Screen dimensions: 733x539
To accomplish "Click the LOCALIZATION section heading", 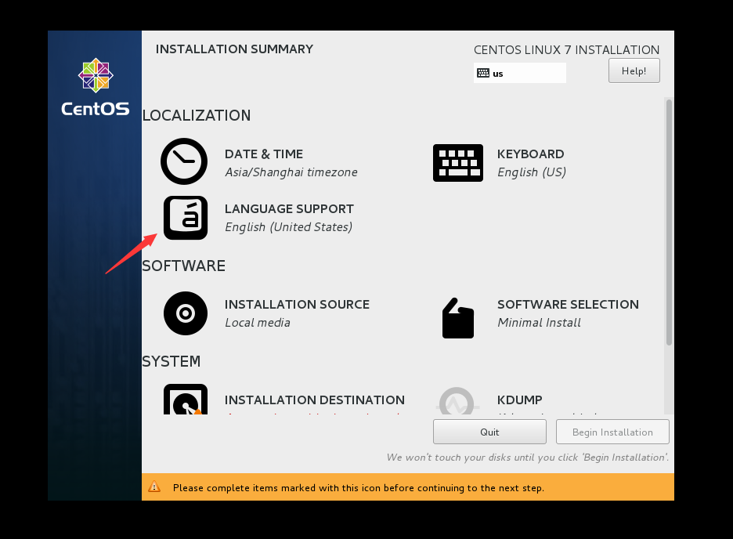I will pos(197,115).
